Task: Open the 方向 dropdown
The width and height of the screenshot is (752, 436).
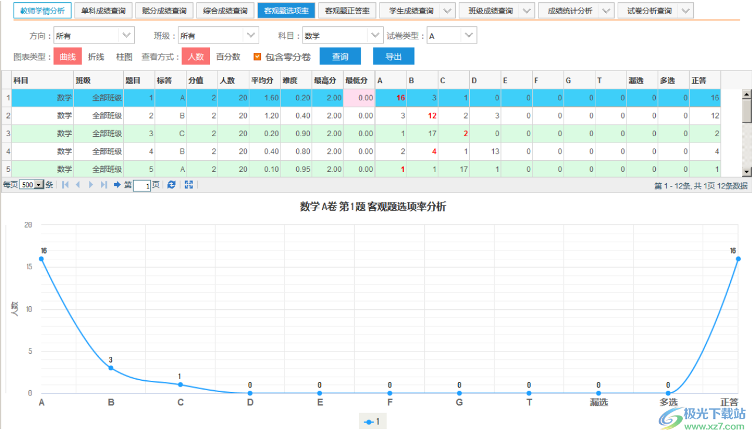Action: pyautogui.click(x=127, y=36)
